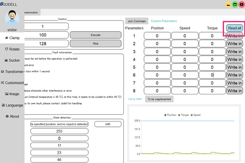The width and height of the screenshot is (245, 163).
Task: Click the state field showing 0xf5
Action: pos(108,124)
